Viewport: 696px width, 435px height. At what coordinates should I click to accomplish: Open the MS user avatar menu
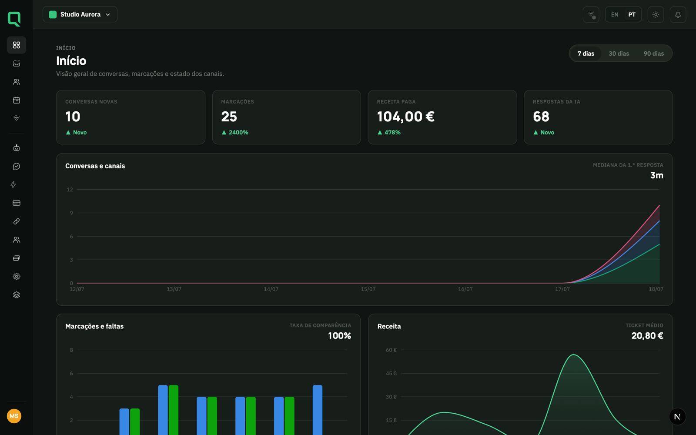point(14,416)
